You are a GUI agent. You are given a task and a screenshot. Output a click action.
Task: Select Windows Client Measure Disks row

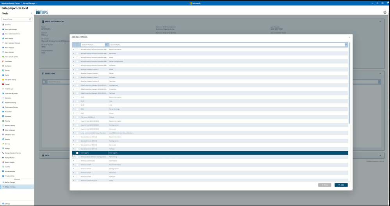[x=210, y=180]
